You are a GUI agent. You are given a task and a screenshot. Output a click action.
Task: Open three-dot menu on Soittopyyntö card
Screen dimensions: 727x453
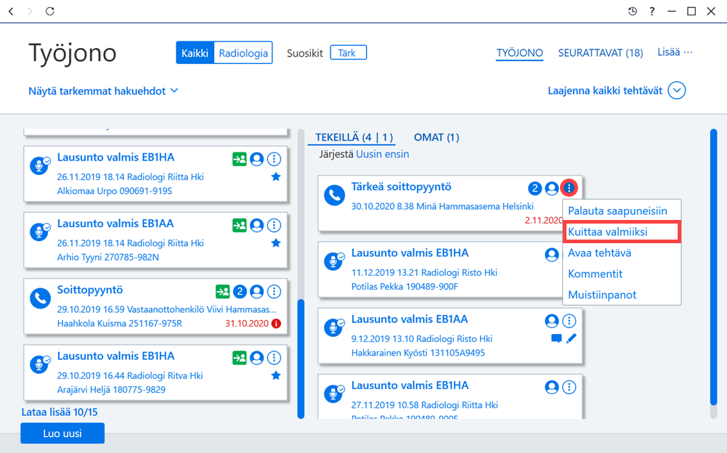coord(274,292)
